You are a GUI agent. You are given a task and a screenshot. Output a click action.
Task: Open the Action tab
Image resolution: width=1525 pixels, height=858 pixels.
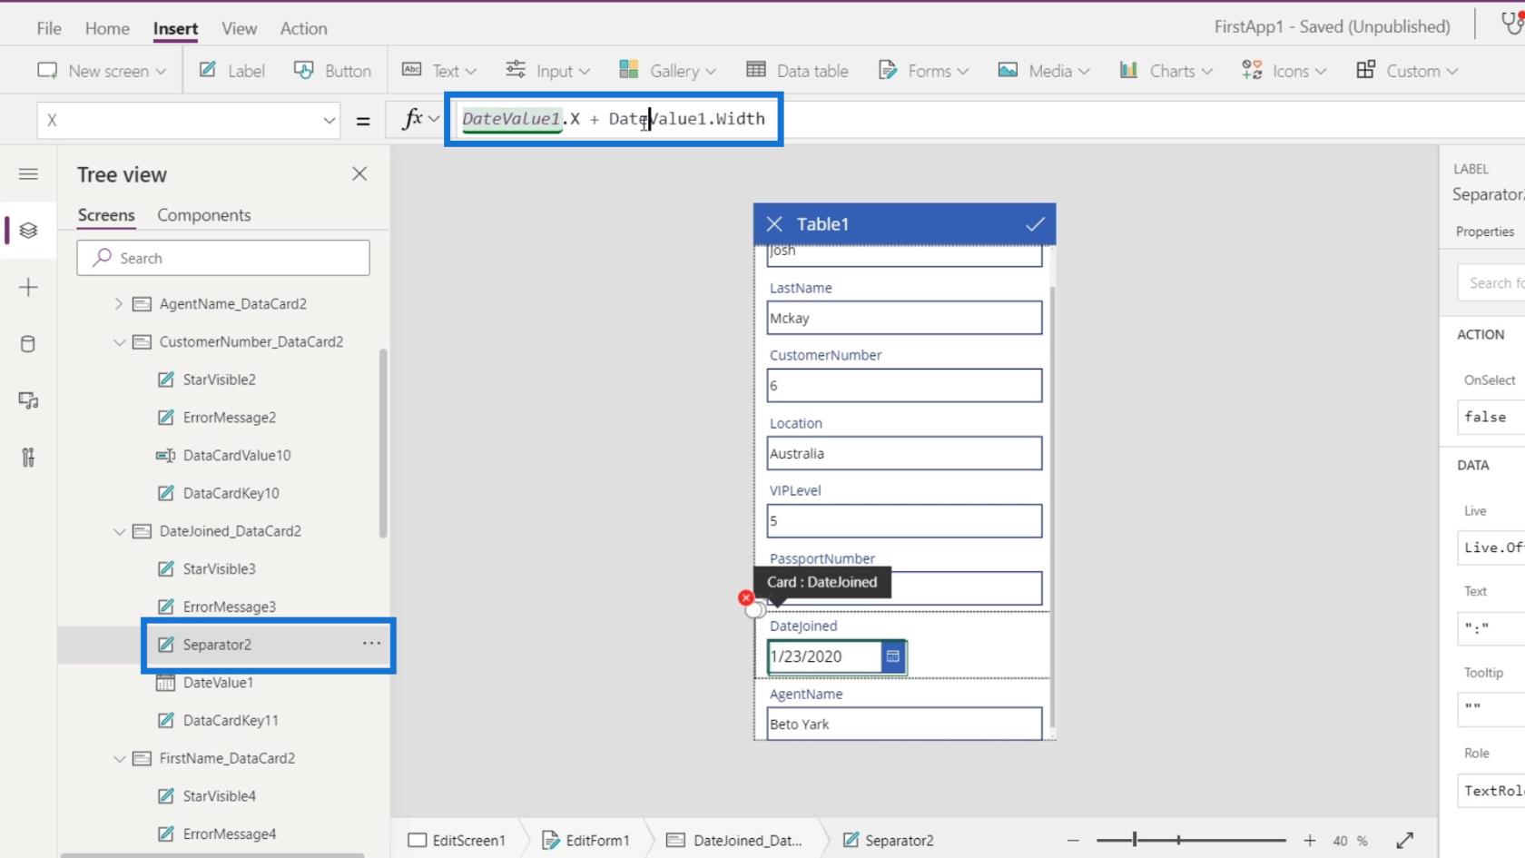pyautogui.click(x=303, y=28)
